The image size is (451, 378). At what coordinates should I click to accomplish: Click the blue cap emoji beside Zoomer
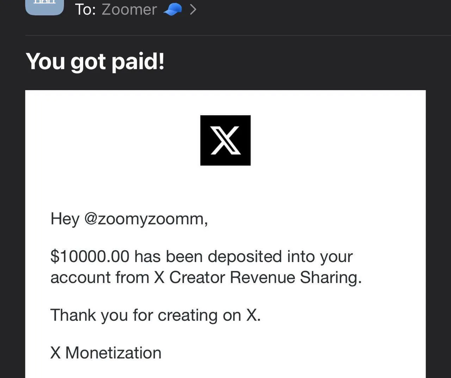coord(173,10)
